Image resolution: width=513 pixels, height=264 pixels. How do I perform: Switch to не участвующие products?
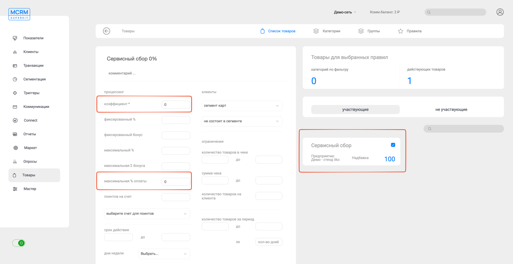point(451,110)
